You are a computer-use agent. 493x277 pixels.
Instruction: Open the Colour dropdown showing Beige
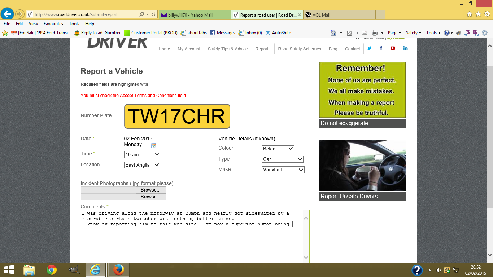(278, 149)
